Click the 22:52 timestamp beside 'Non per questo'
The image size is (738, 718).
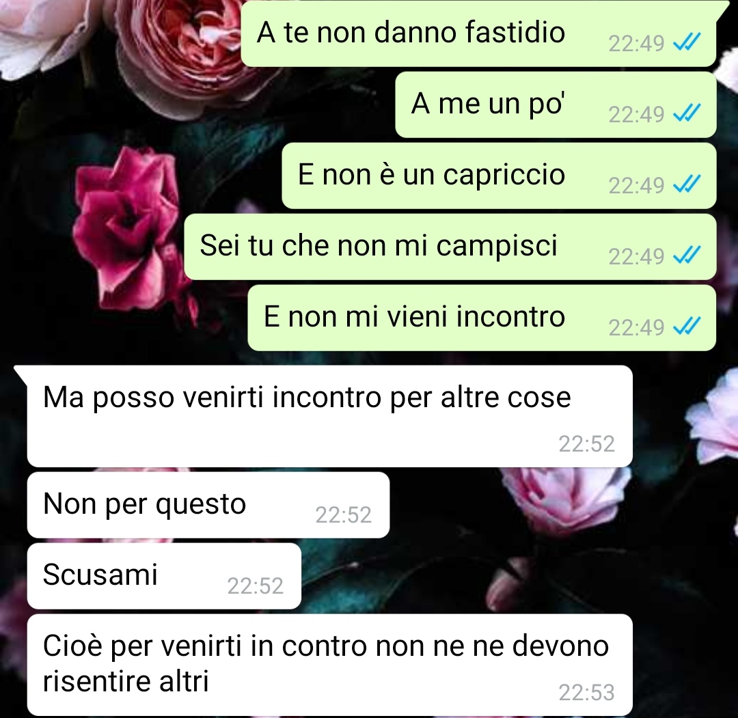[343, 514]
